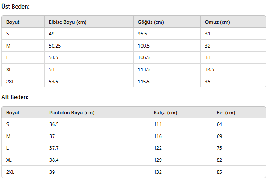This screenshot has height=182, width=268.
Task: Click the Elbise Boyu (cm) column header
Action: [89, 22]
